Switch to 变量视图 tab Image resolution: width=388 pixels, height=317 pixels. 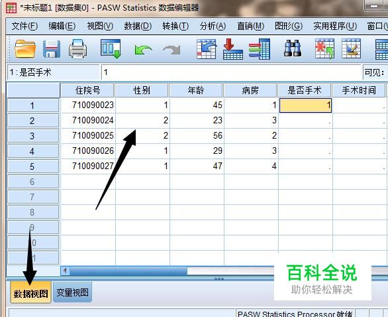pos(72,292)
